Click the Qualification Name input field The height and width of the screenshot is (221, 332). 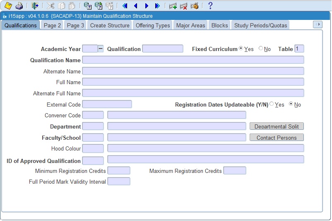(x=193, y=60)
